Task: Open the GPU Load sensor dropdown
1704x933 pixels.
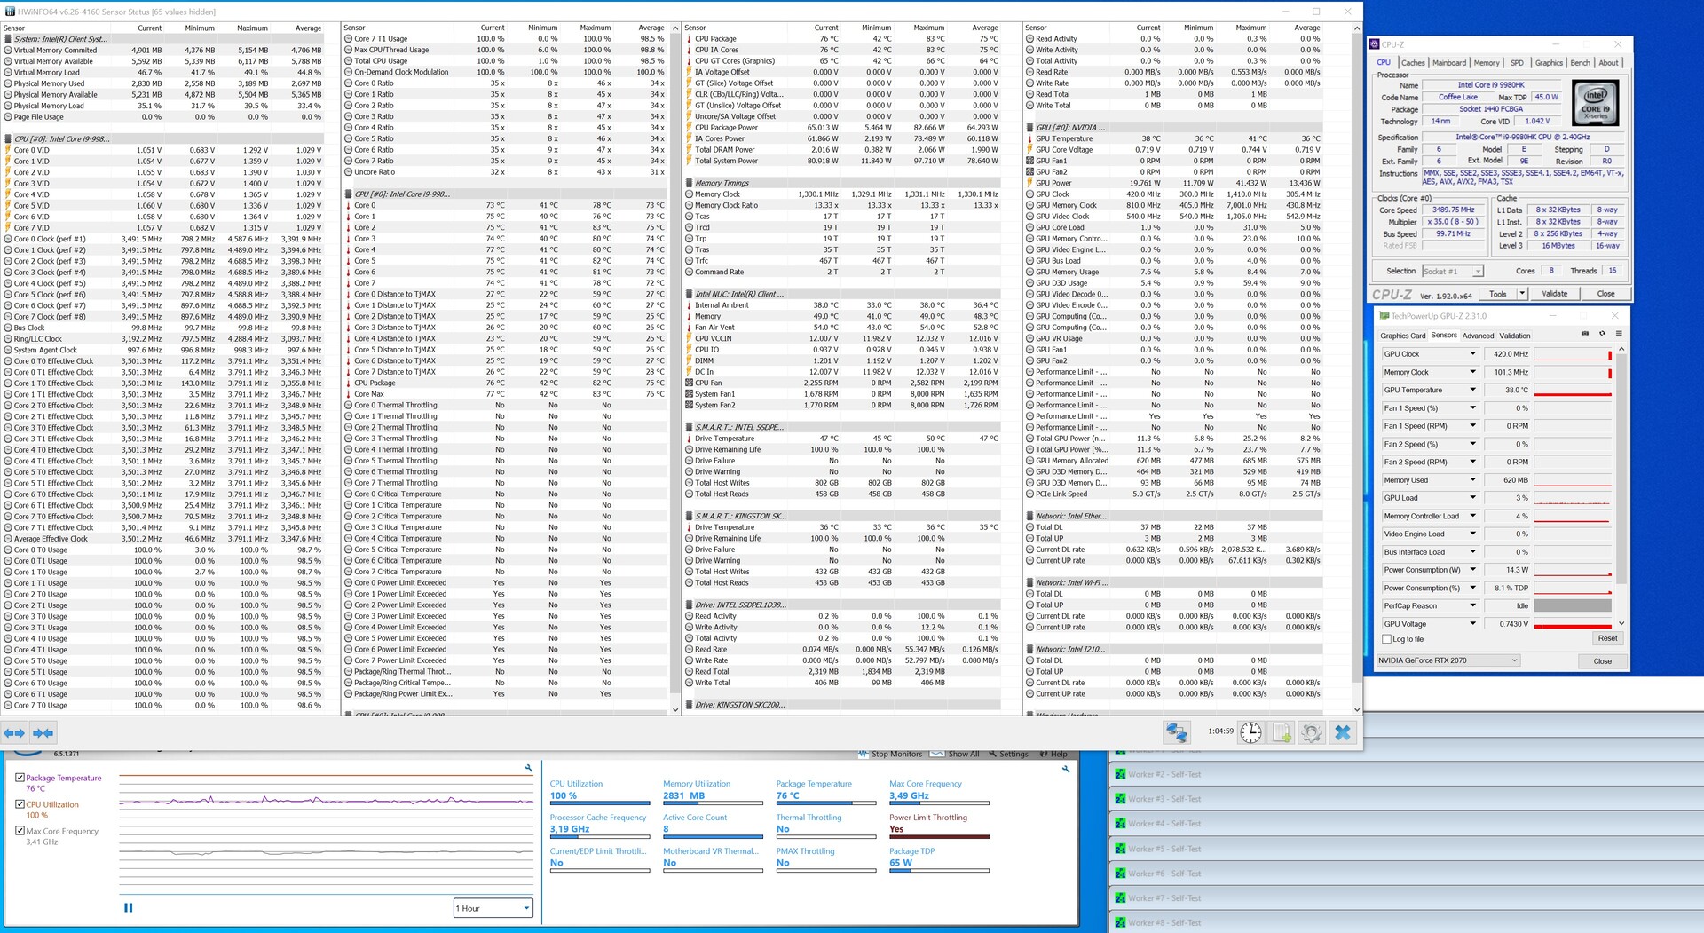Action: click(1472, 498)
